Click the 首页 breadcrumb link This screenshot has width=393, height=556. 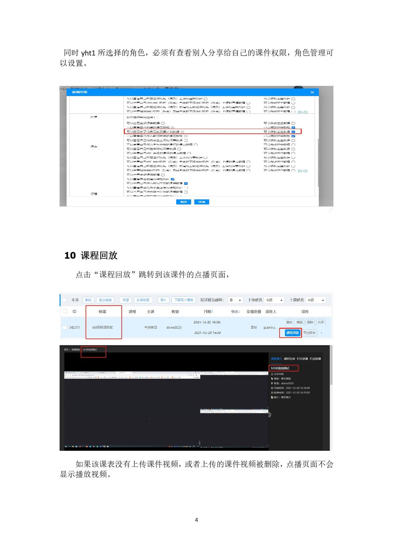66,350
